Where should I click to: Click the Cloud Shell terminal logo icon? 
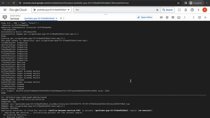pos(5,17)
